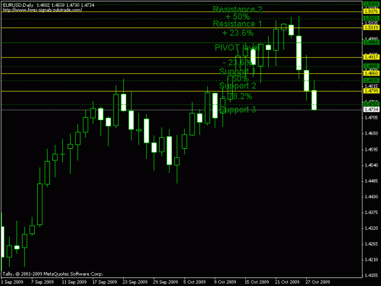Image resolution: width=381 pixels, height=286 pixels.
Task: Select the 'Support 1' chart label
Action: point(237,71)
